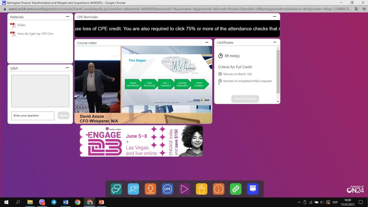Open PowerPoint from the Windows taskbar
Screen dimensions: 368x207
pos(101,202)
